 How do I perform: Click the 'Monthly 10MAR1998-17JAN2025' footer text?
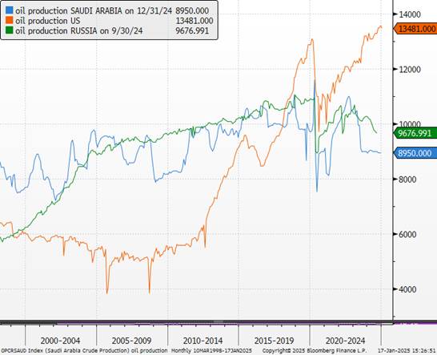(211, 350)
